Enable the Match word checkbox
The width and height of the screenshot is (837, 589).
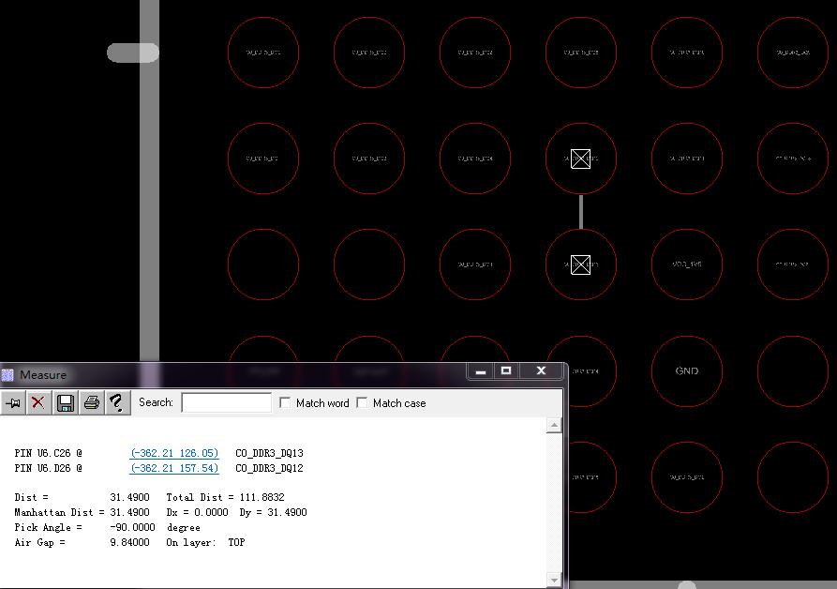pos(285,402)
